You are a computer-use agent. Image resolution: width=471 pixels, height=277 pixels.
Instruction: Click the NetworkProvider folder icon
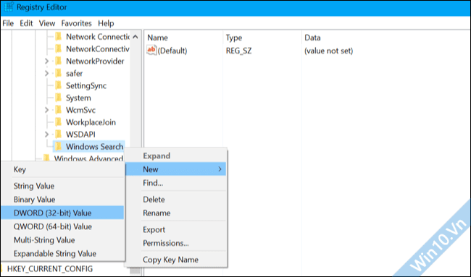[58, 61]
